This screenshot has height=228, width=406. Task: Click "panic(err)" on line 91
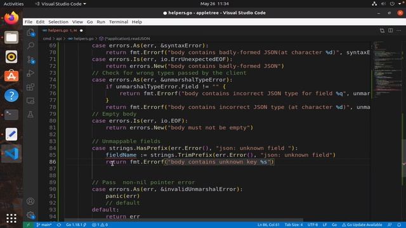click(122, 196)
